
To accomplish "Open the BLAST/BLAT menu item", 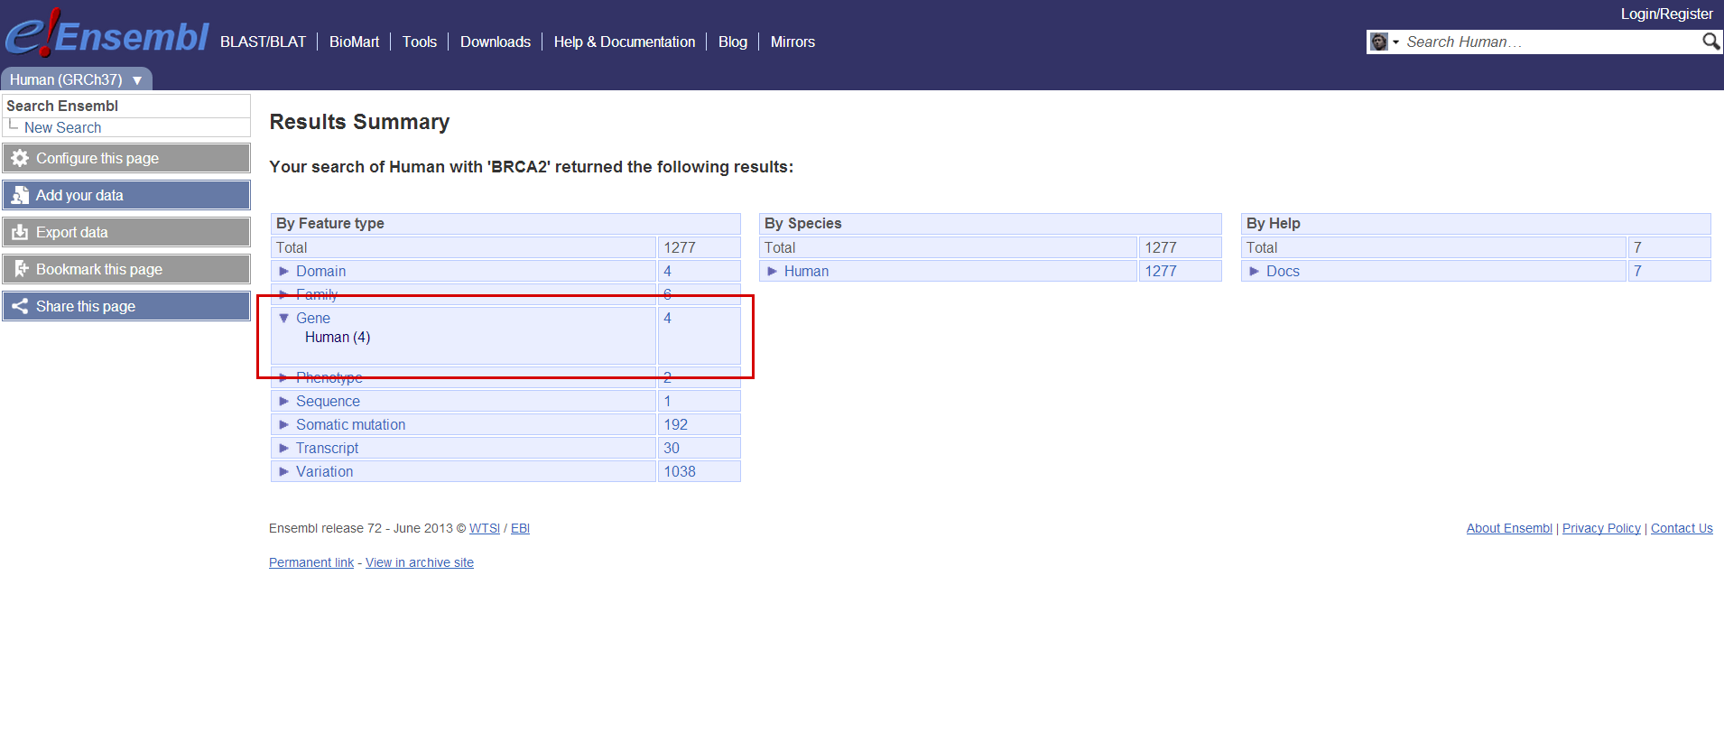I will point(263,42).
